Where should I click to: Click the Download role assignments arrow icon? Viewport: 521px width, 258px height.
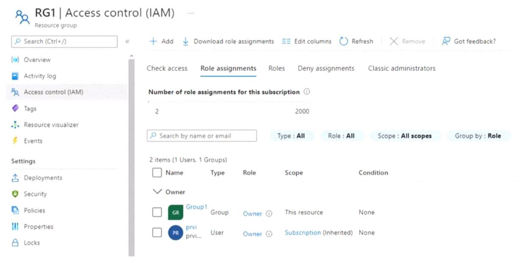(x=185, y=42)
